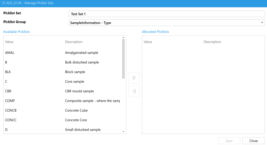Click the Picklist Set name field
This screenshot has height=145, width=267.
(166, 14)
